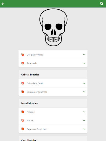This screenshot has height=141, width=106.
Task: Expand the Procerus chevron
Action: click(84, 112)
